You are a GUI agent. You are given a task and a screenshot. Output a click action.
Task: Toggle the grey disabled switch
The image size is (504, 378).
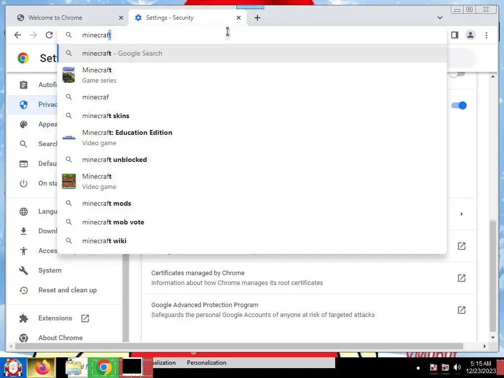pyautogui.click(x=457, y=74)
